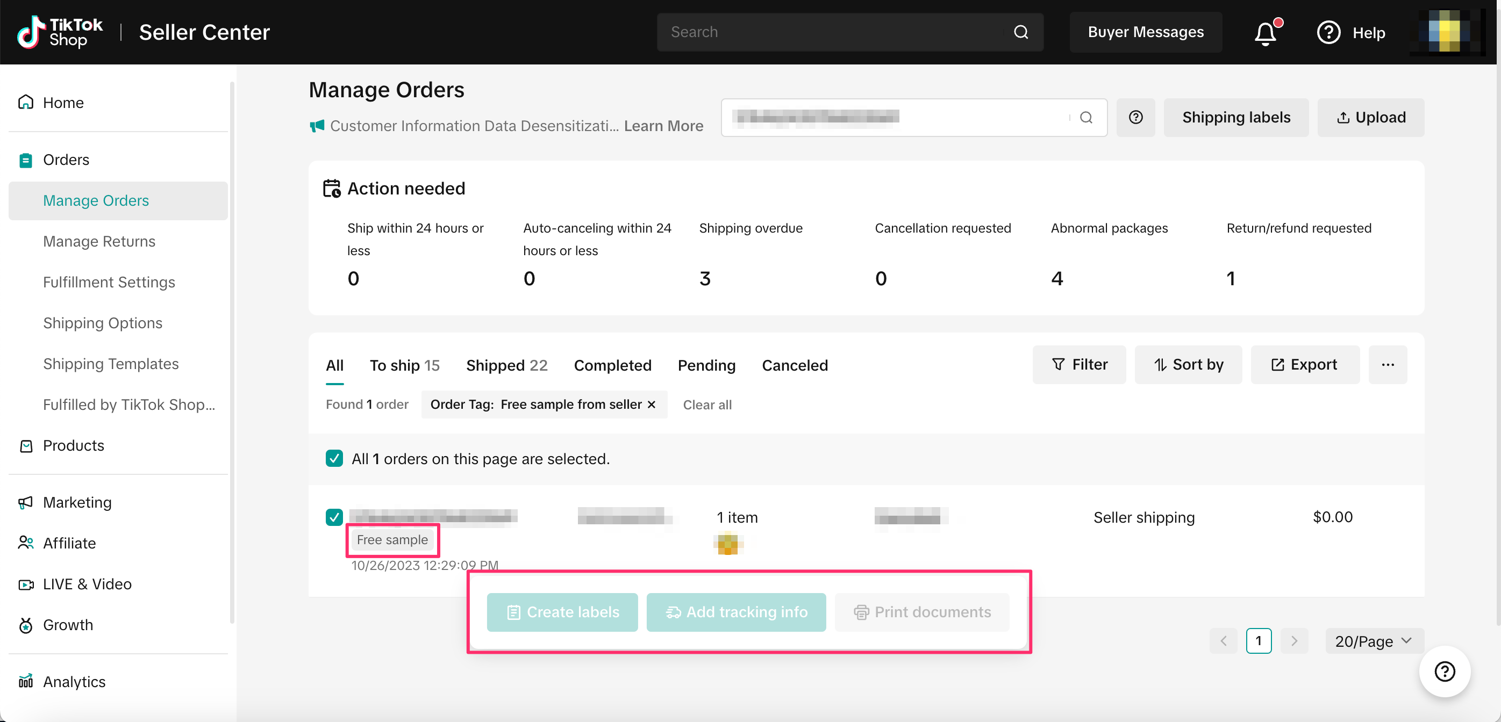The image size is (1501, 722).
Task: Open the 20/Page dropdown
Action: pos(1374,641)
